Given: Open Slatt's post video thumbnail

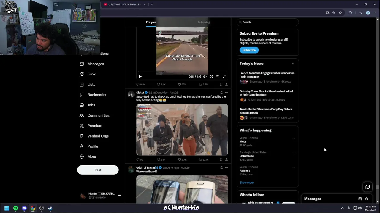Looking at the screenshot, I should pyautogui.click(x=182, y=130).
